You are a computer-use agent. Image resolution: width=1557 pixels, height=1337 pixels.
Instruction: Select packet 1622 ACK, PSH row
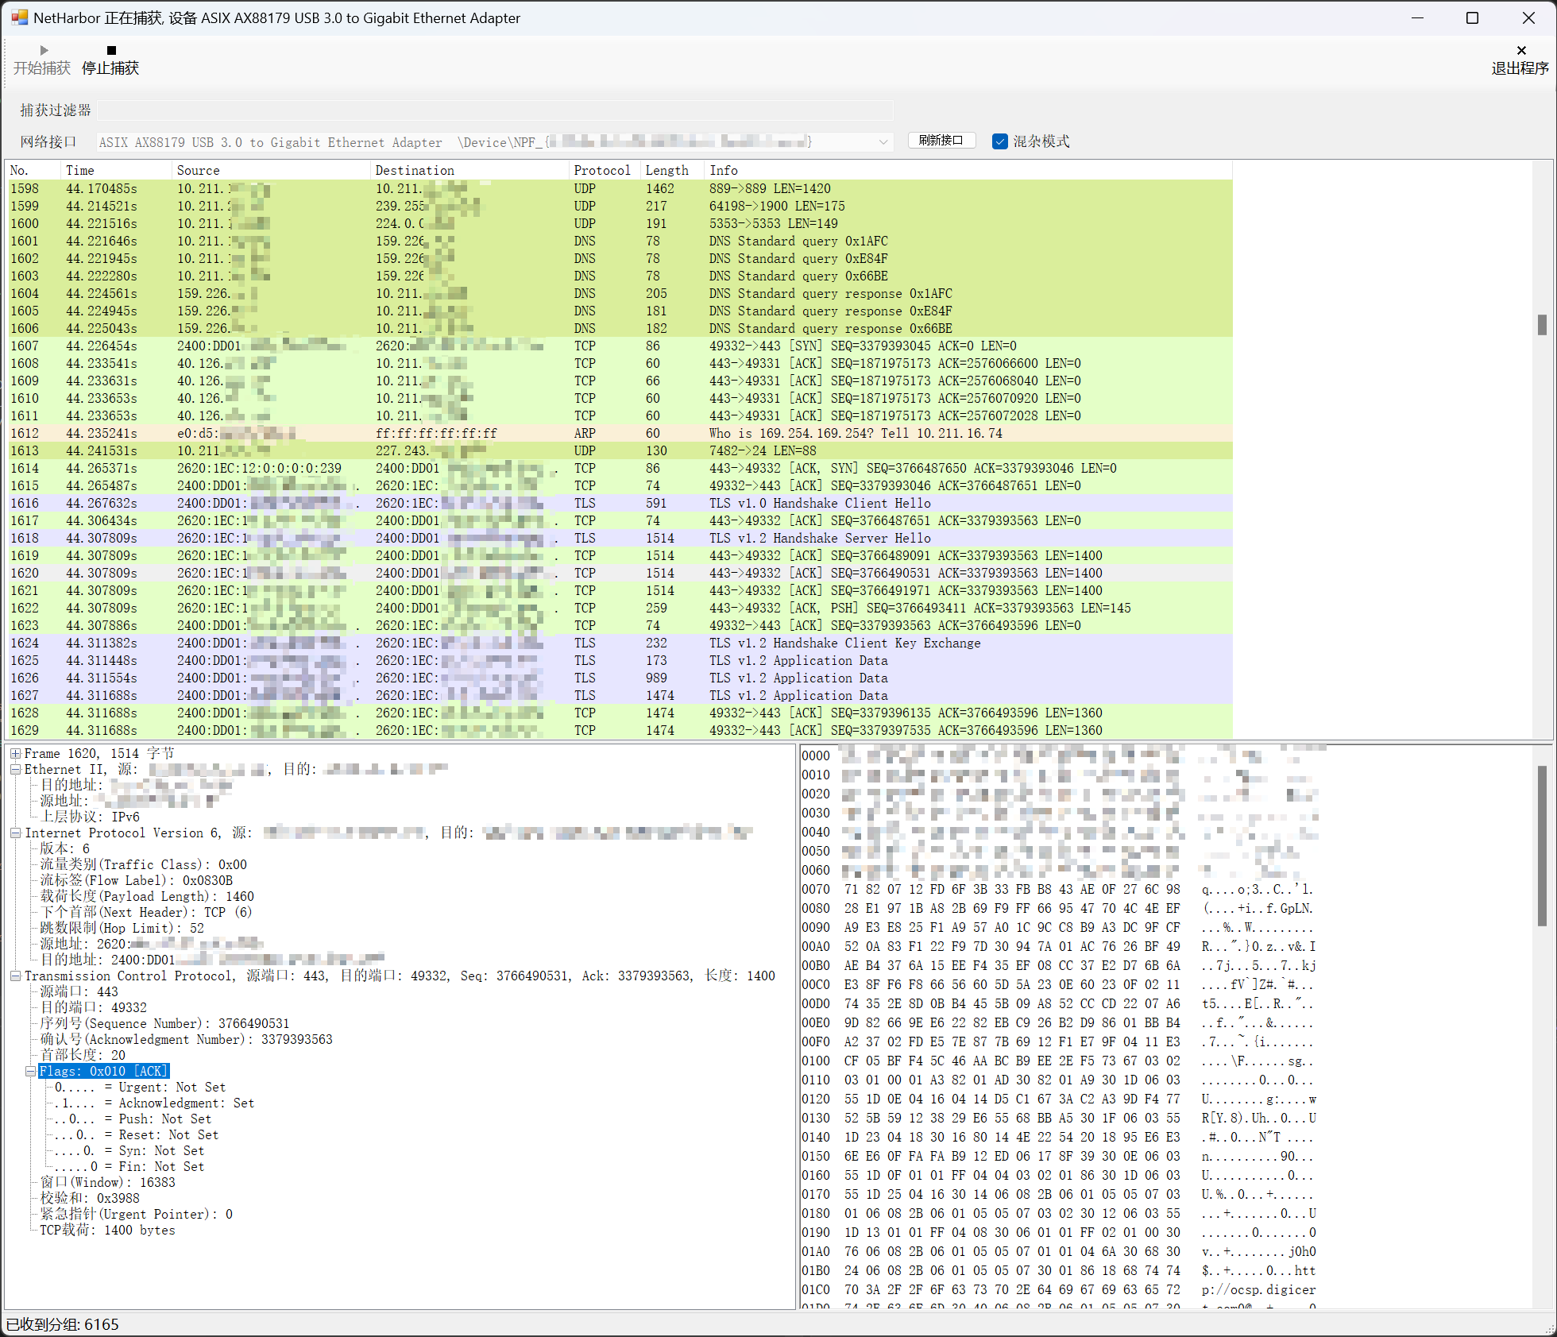click(620, 608)
